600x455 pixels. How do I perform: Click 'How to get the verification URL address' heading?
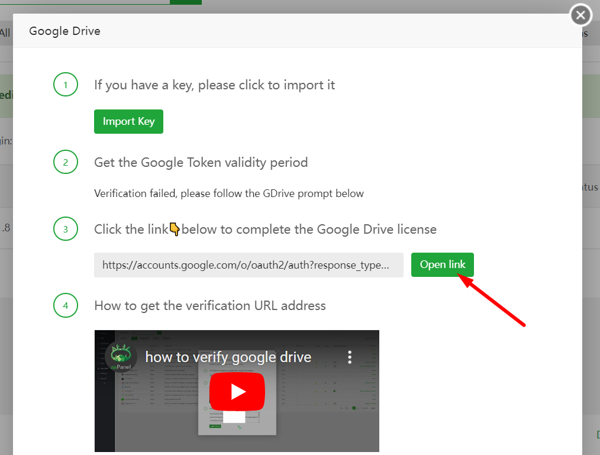click(210, 305)
